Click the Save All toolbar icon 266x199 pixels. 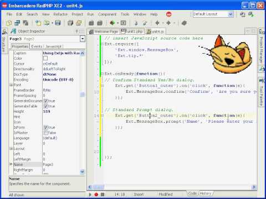(70, 23)
